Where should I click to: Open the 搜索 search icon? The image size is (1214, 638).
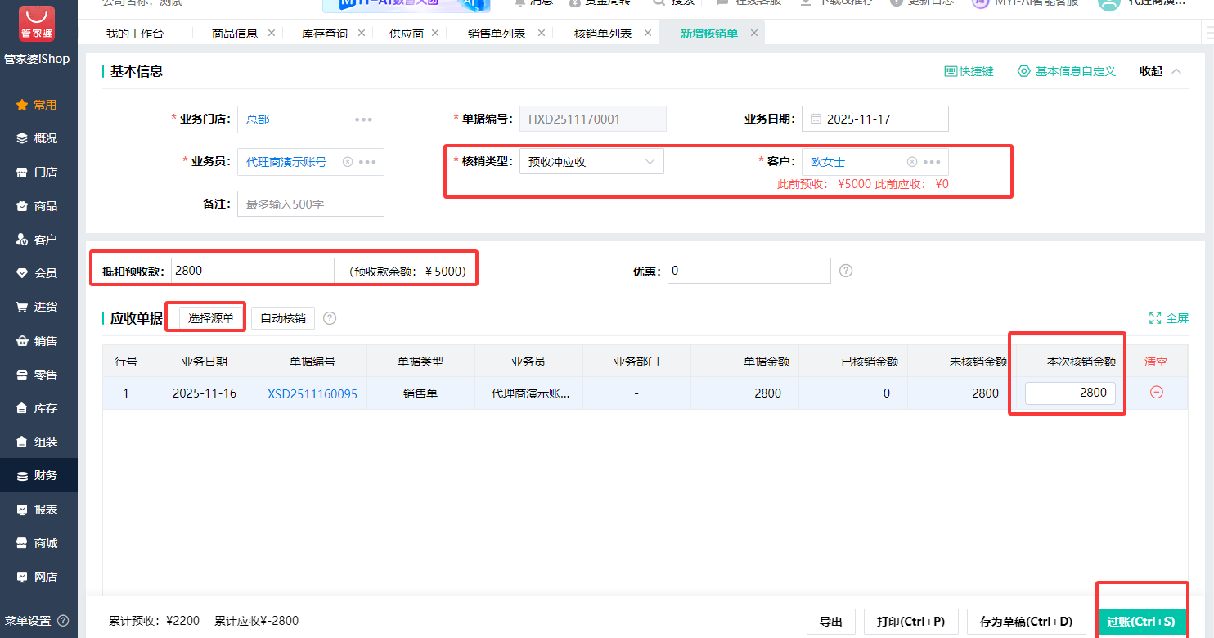point(659,4)
